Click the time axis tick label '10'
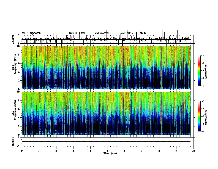This screenshot has width=218, height=169. [194, 151]
